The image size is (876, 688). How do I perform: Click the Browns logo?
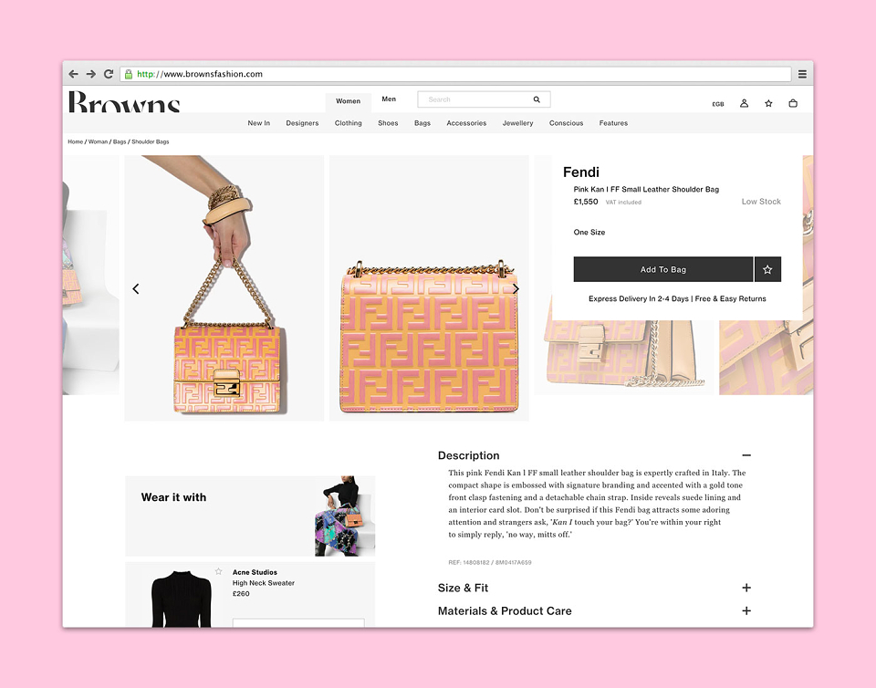coord(124,101)
